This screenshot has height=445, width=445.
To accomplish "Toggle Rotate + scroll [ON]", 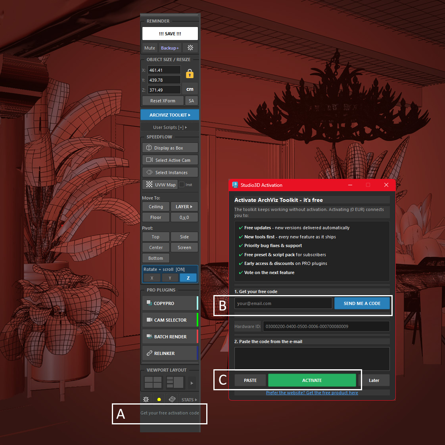I will pos(164,269).
